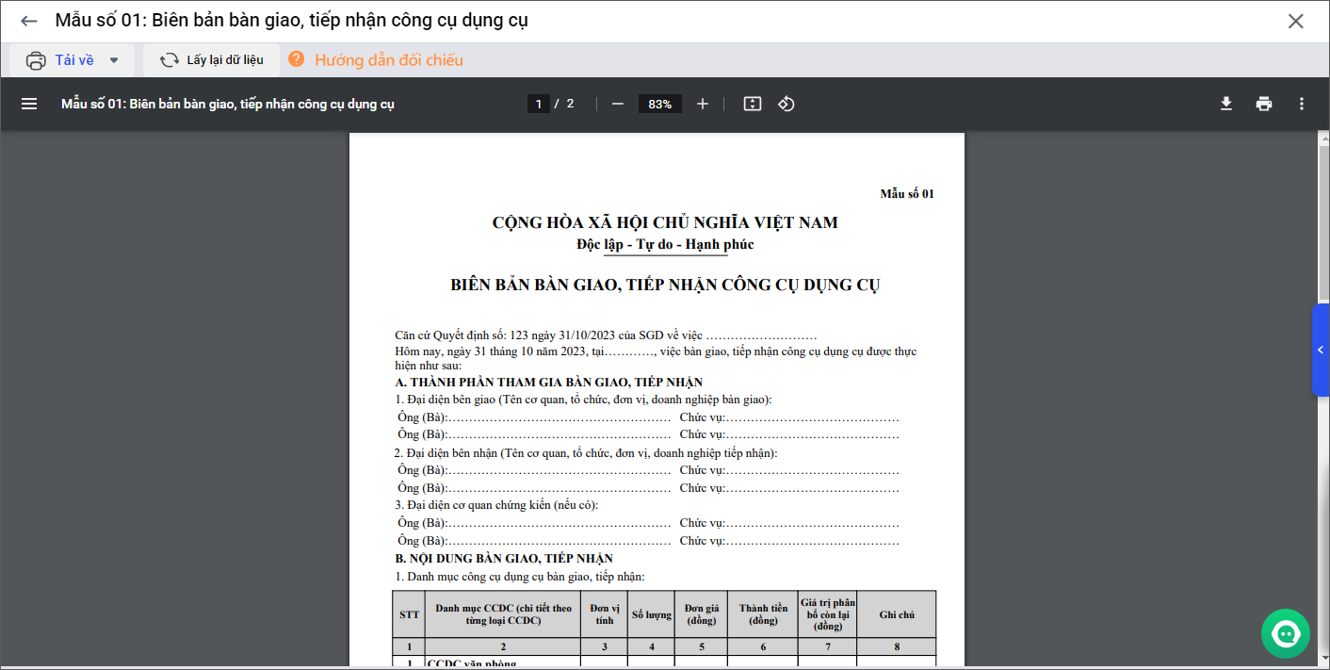Zoom in with the plus icon

pos(703,104)
